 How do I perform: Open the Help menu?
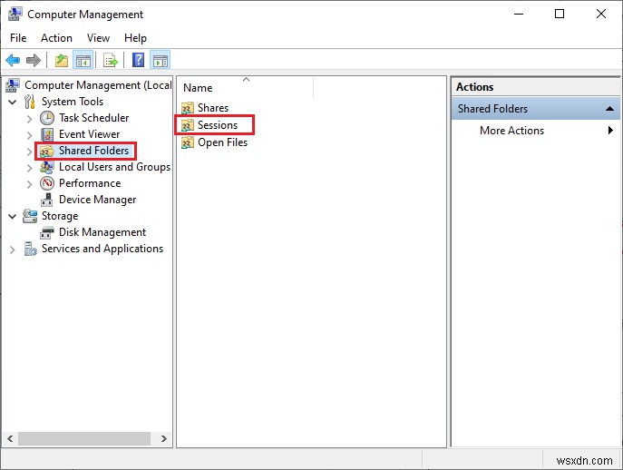(135, 38)
